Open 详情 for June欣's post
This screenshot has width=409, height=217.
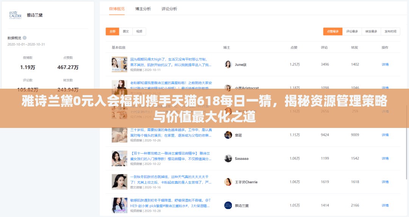tap(385, 65)
